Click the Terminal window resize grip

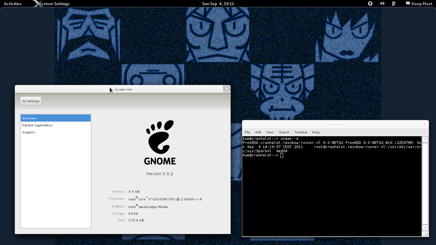426,234
